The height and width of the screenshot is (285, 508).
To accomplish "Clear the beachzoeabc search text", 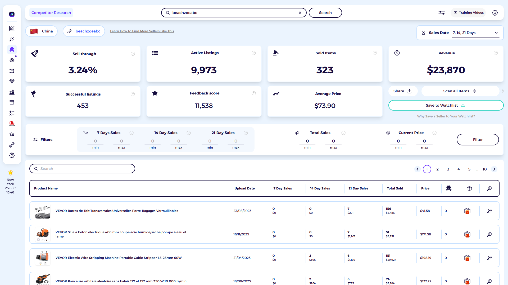I will [300, 13].
